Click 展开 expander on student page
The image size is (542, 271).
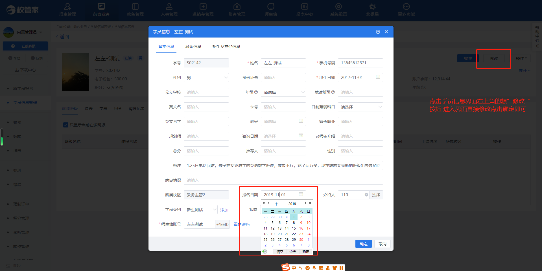pos(524,70)
